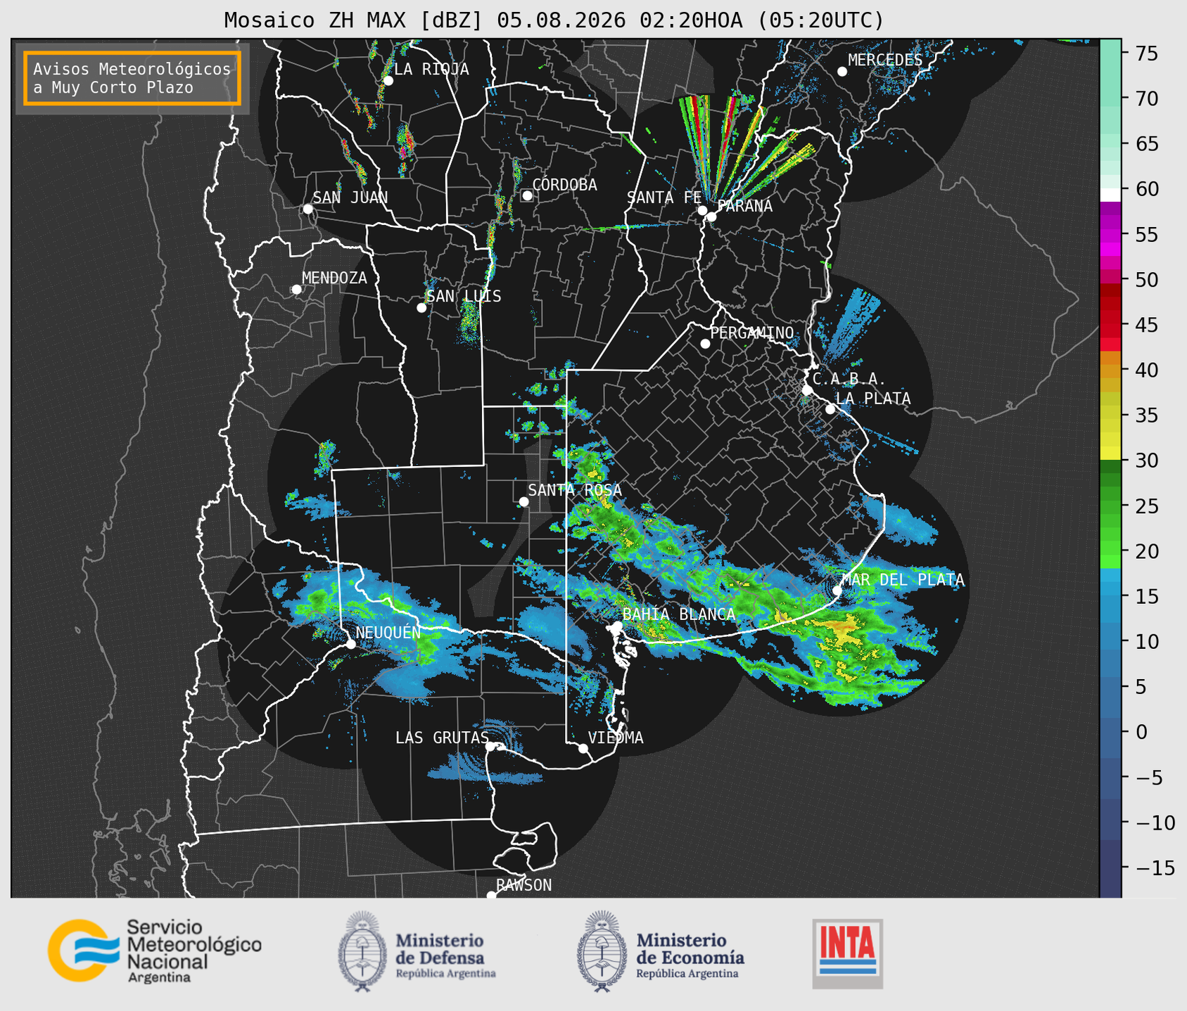This screenshot has height=1011, width=1187.
Task: Click the 30 dBZ yellow color band
Action: pos(1110,454)
